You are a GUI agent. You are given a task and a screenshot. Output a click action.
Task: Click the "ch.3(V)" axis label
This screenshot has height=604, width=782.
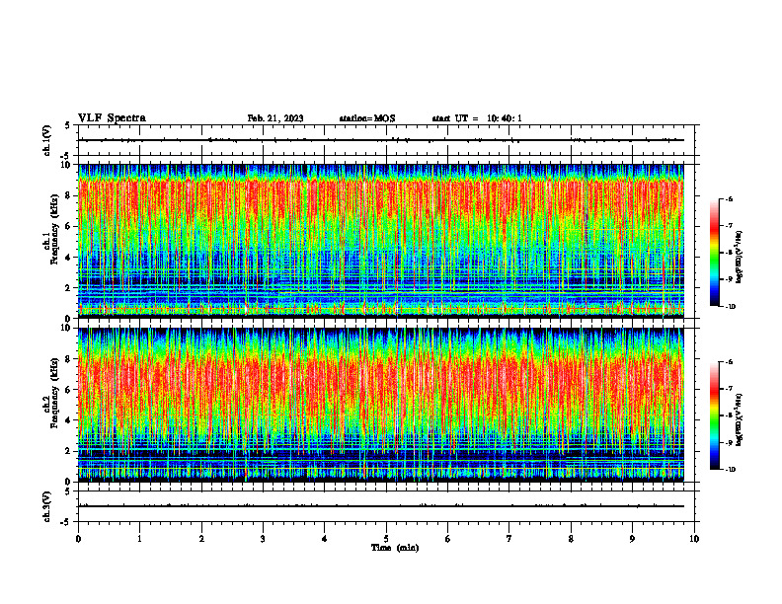(x=46, y=506)
